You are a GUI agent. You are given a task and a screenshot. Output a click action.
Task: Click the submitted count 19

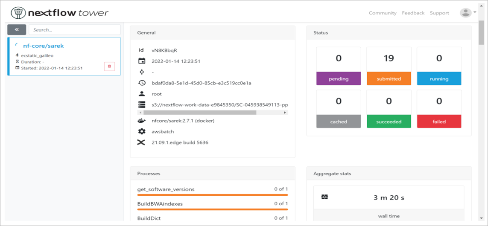(389, 58)
